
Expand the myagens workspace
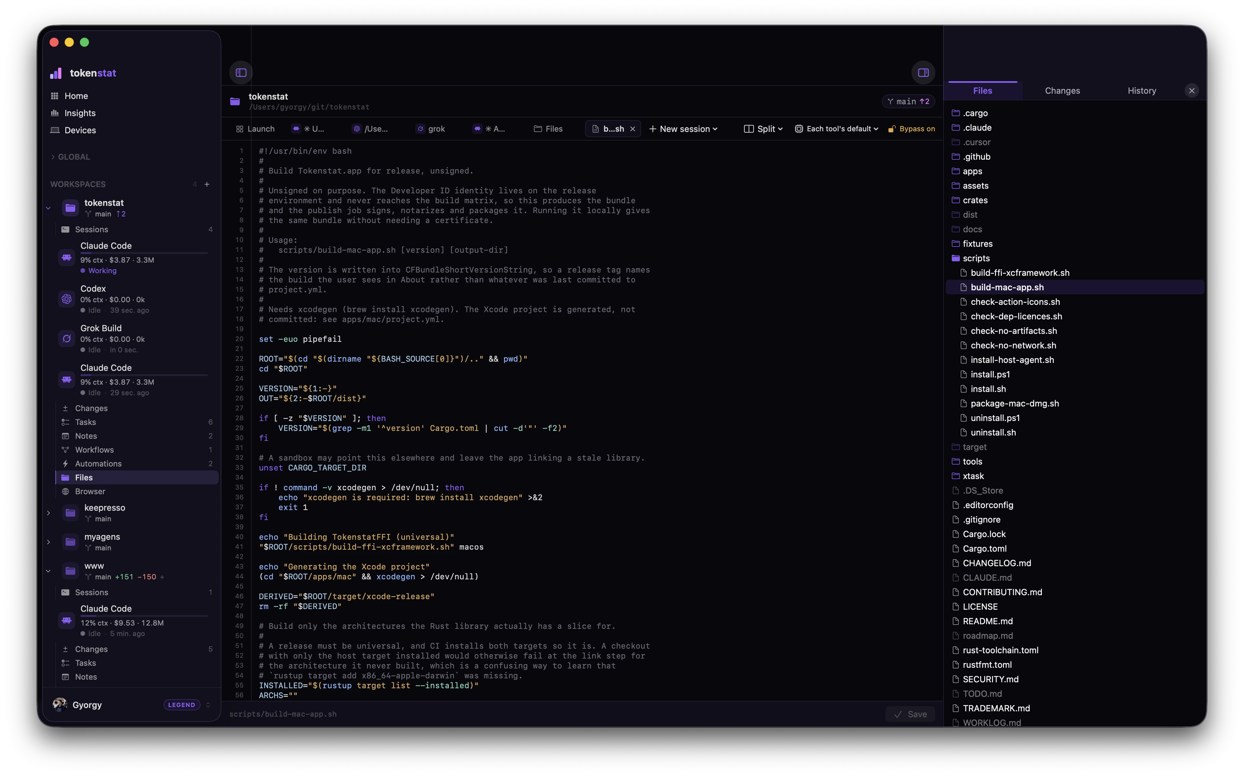(48, 542)
